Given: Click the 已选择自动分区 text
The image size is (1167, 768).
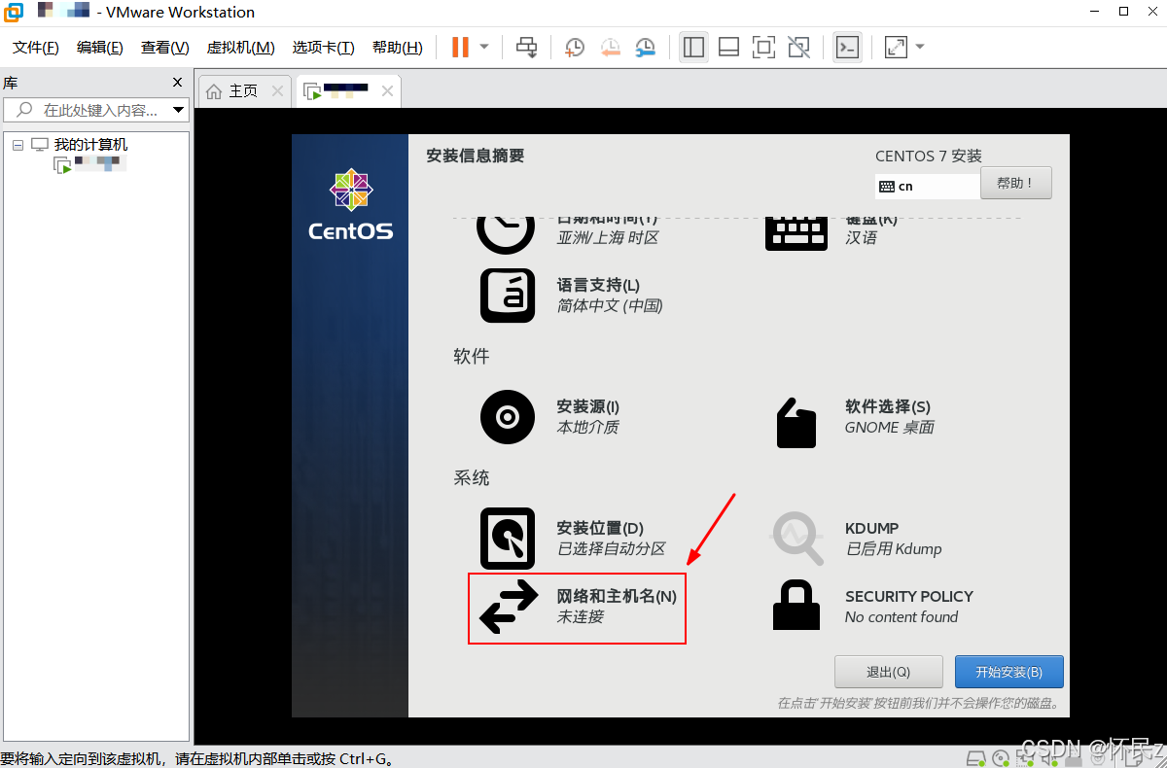Looking at the screenshot, I should click(x=611, y=548).
